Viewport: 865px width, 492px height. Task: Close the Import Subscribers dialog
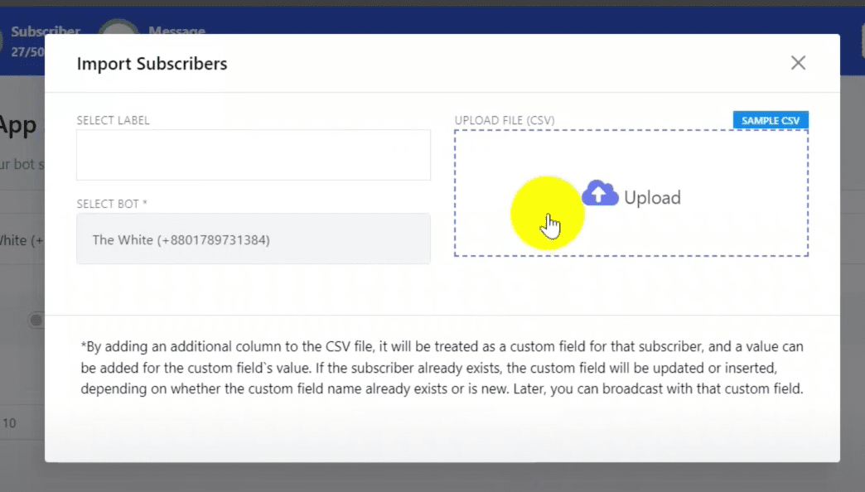tap(798, 63)
